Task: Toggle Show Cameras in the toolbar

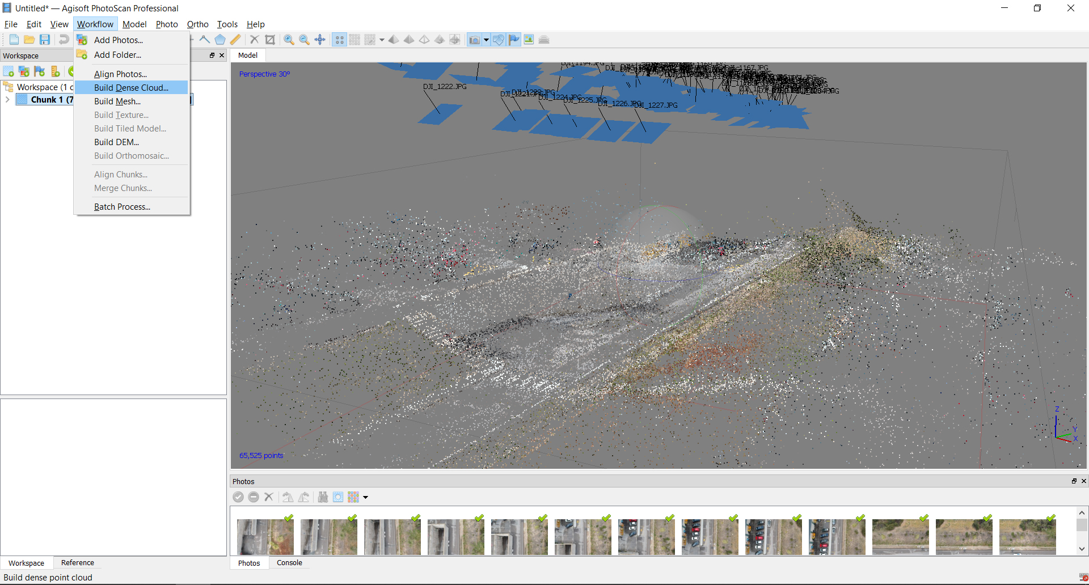Action: (x=474, y=40)
